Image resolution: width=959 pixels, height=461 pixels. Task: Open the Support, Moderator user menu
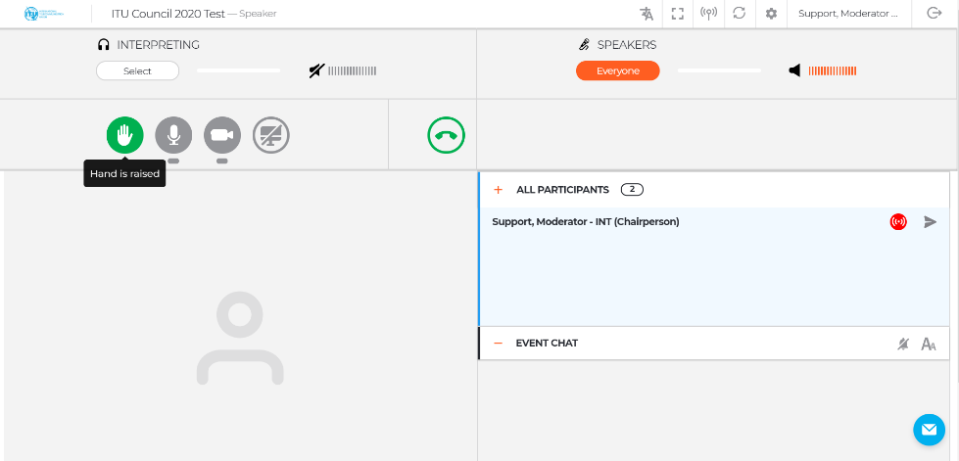847,14
